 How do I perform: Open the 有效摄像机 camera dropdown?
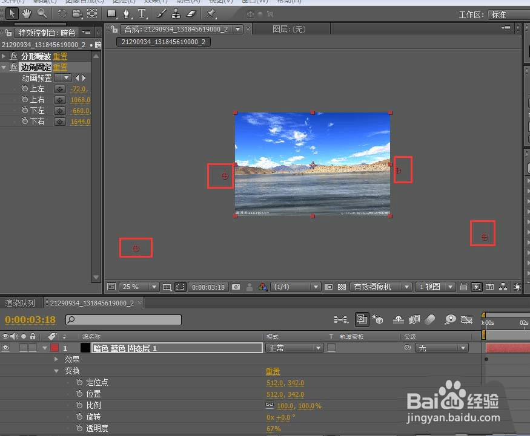click(x=380, y=287)
